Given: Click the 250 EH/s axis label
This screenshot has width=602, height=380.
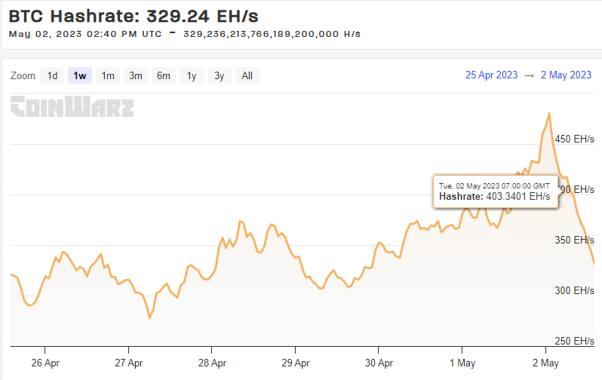Looking at the screenshot, I should [574, 341].
